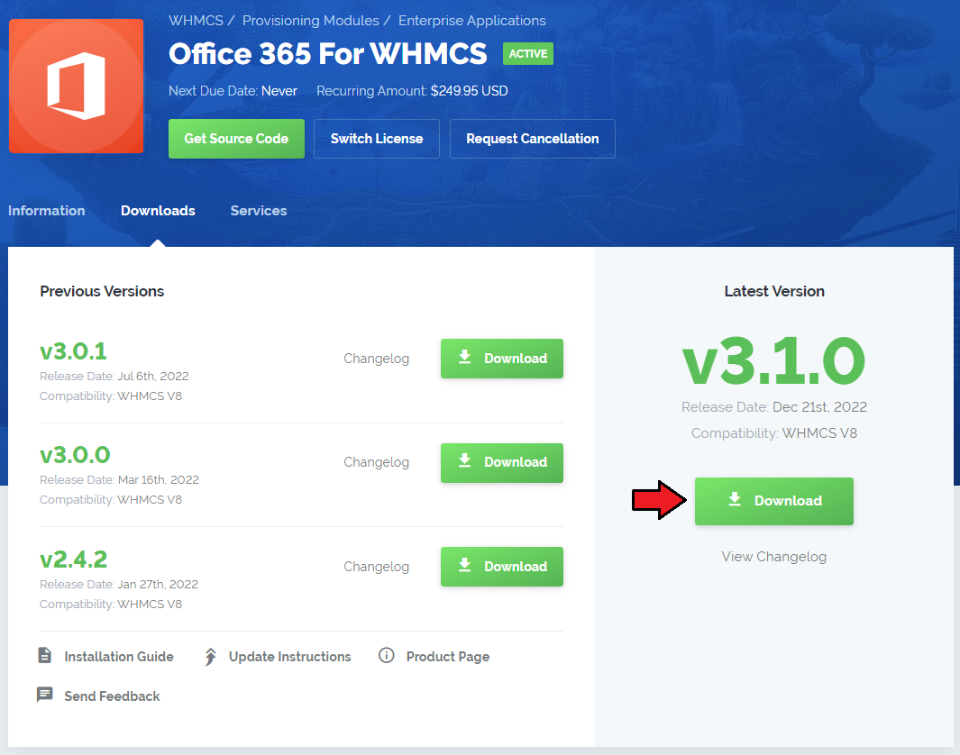960x755 pixels.
Task: Click the ACTIVE status badge
Action: (527, 54)
